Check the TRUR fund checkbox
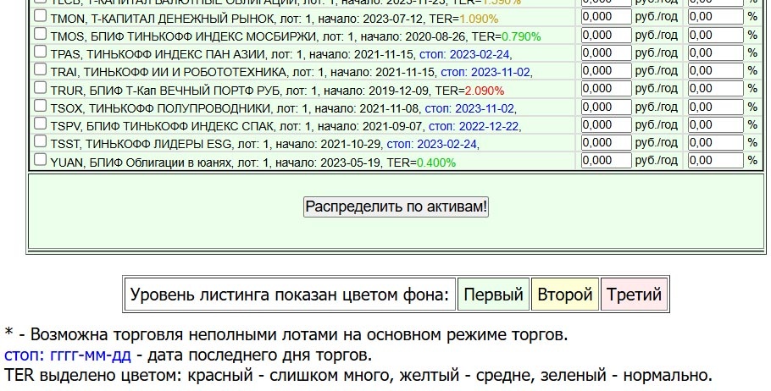The width and height of the screenshot is (771, 391). coord(41,88)
